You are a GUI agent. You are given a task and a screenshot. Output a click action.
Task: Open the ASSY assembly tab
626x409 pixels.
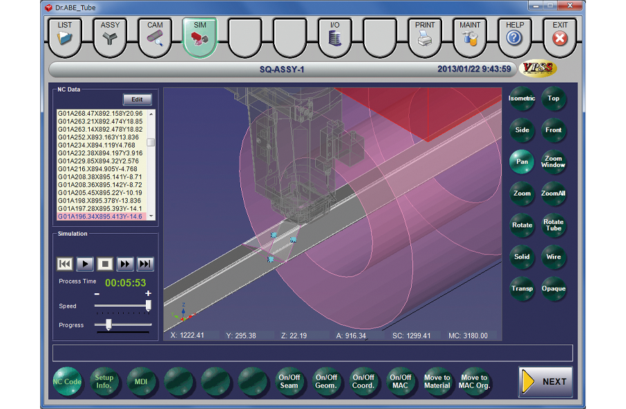[110, 37]
